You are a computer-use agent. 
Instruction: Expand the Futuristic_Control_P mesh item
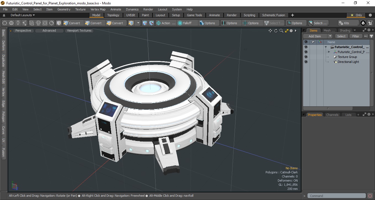point(329,52)
